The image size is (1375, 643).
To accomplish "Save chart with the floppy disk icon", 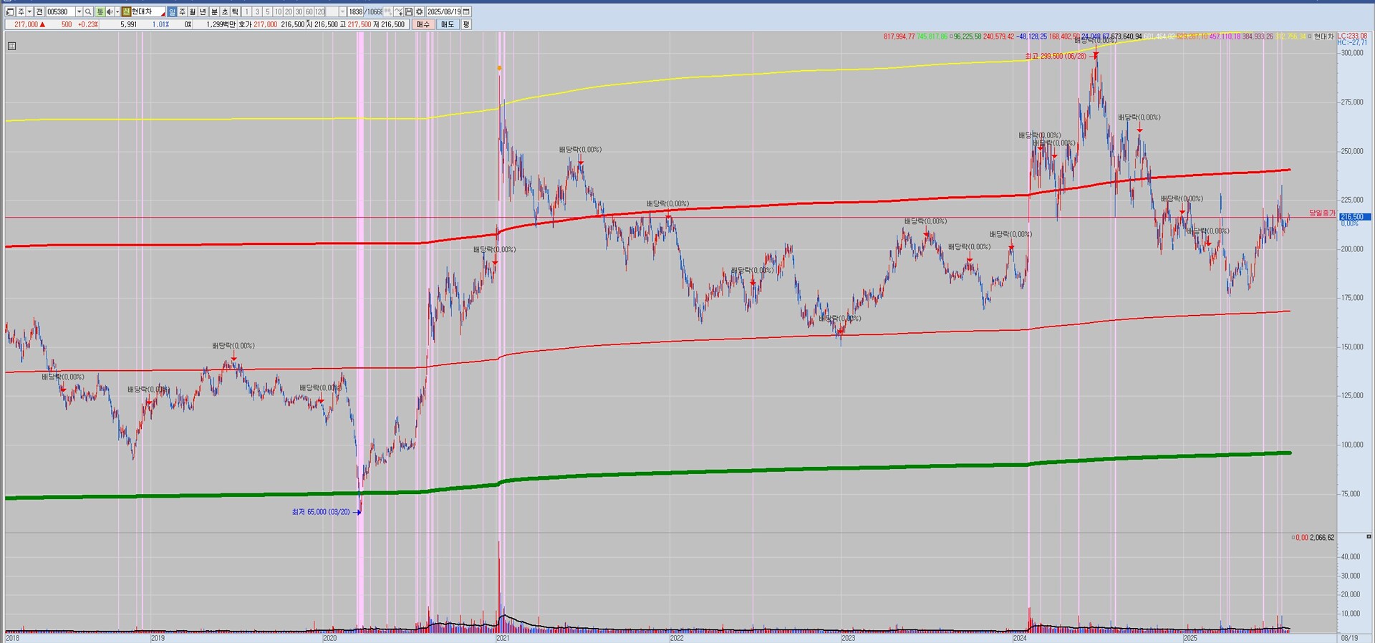I will click(x=409, y=12).
